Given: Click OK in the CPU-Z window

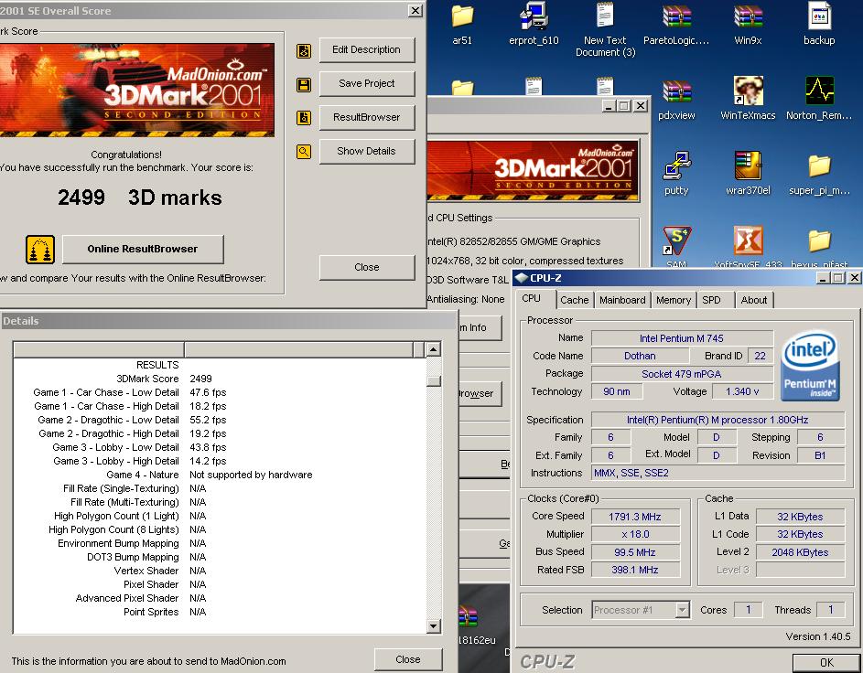Looking at the screenshot, I should point(826,663).
